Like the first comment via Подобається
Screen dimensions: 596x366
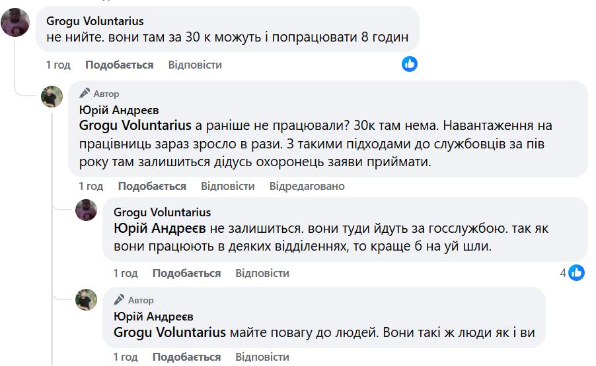(119, 65)
